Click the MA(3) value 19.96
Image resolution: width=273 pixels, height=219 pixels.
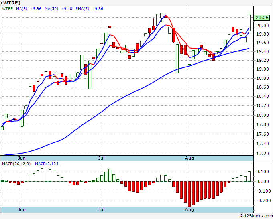click(x=36, y=9)
